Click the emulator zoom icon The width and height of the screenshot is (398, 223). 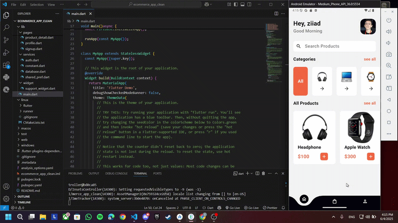point(389,65)
